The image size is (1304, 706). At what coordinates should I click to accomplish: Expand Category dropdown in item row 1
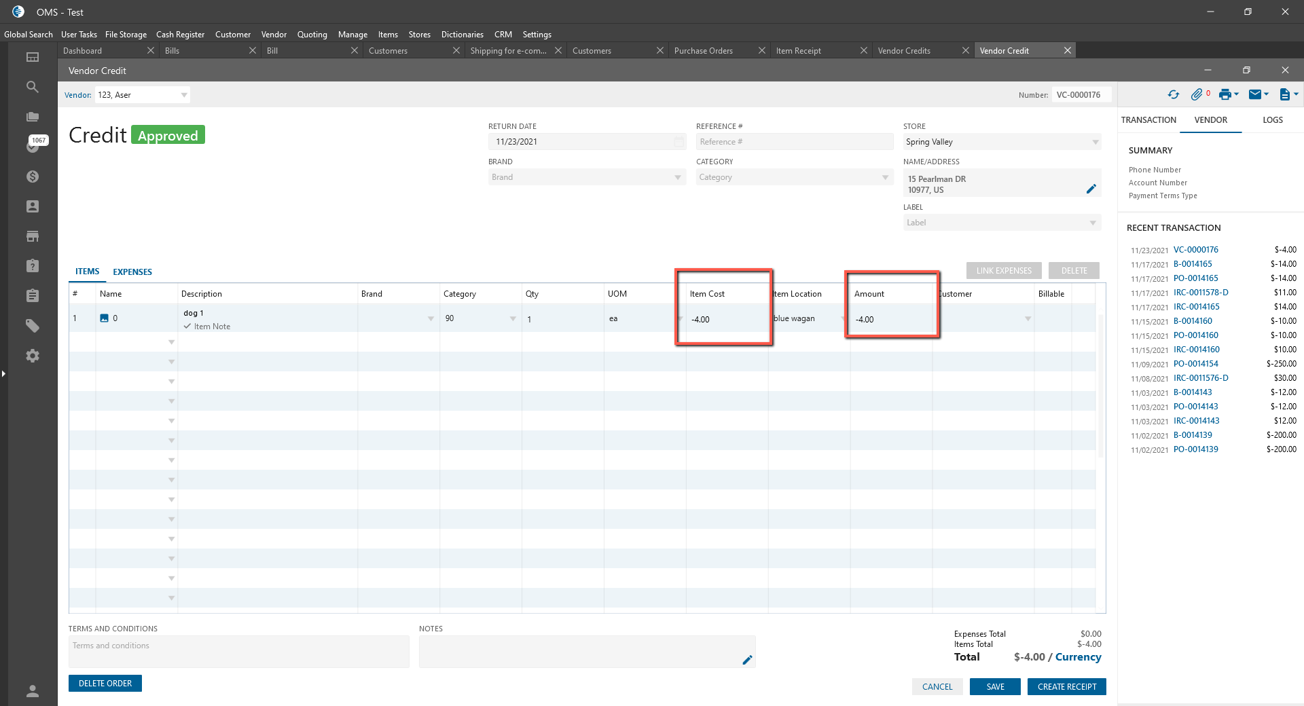tap(513, 319)
